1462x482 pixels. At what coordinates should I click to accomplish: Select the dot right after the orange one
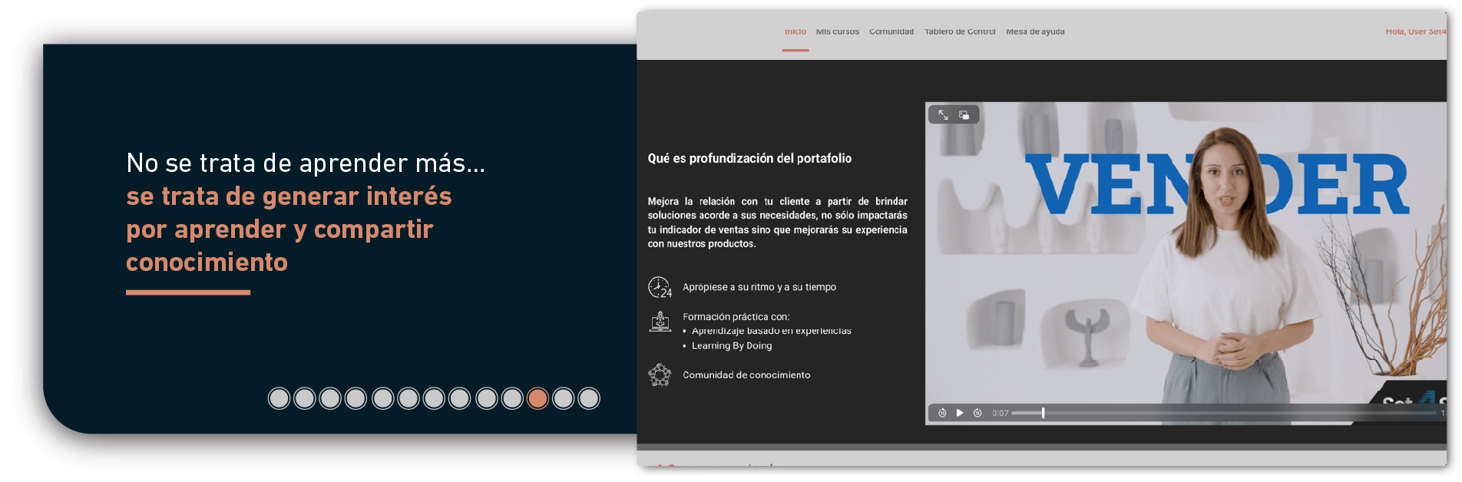pos(564,398)
